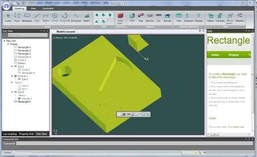This screenshot has height=157, width=257.
Task: Select Rectangle-5 in the tree
Action: coord(24,102)
